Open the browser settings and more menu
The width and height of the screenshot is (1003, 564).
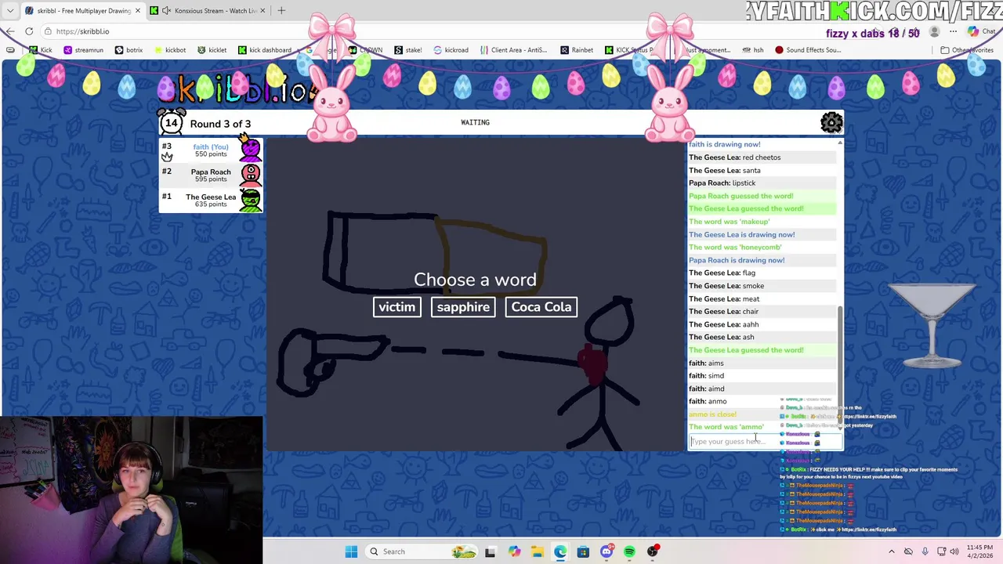[x=954, y=32]
